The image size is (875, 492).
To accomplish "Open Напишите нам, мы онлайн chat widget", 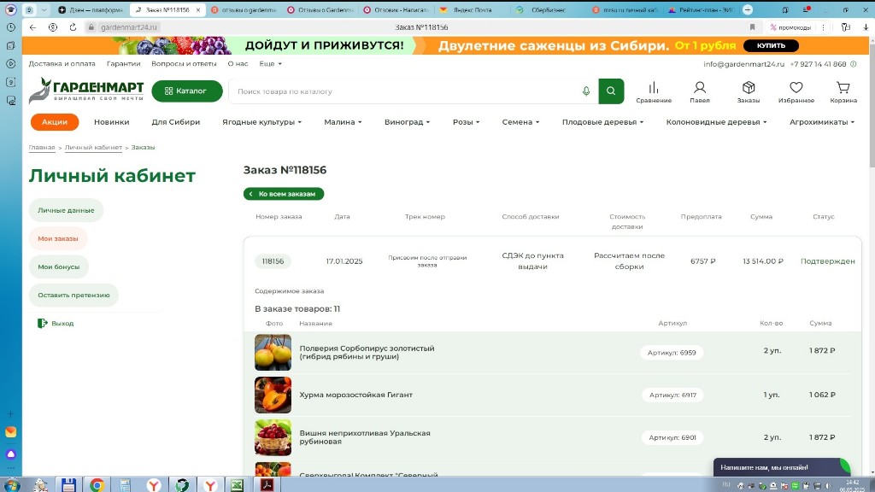I will coord(782,467).
